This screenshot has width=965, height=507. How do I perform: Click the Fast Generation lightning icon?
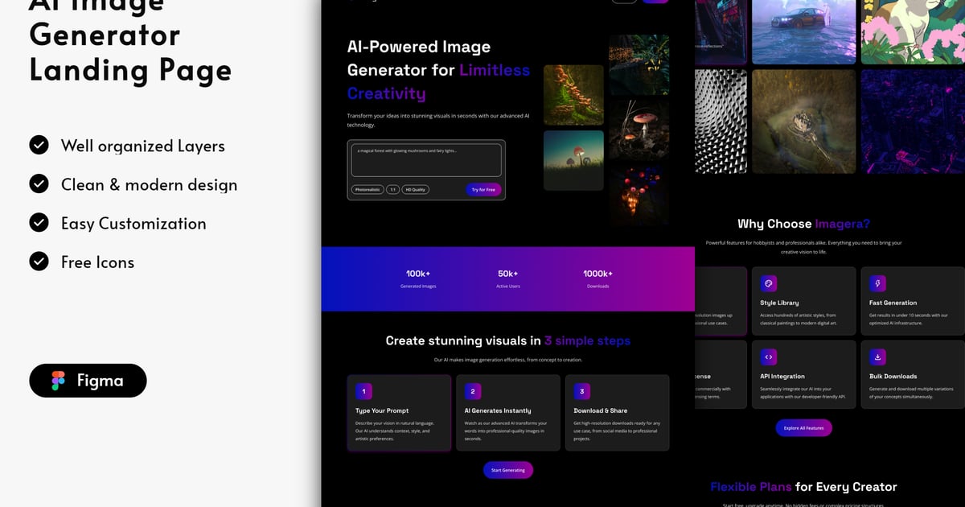click(x=877, y=283)
